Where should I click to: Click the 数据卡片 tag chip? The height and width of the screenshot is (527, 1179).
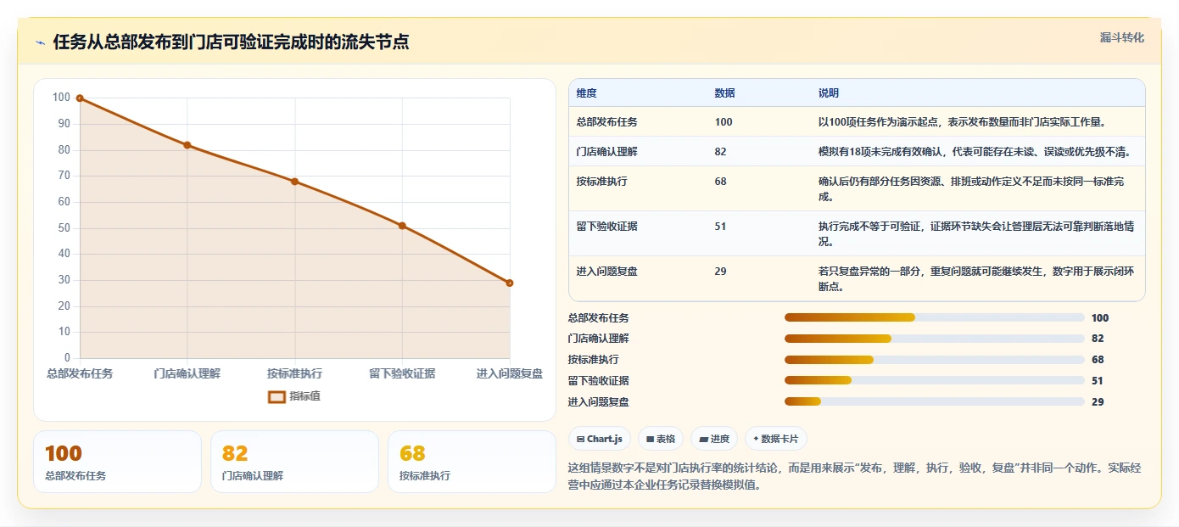click(776, 439)
